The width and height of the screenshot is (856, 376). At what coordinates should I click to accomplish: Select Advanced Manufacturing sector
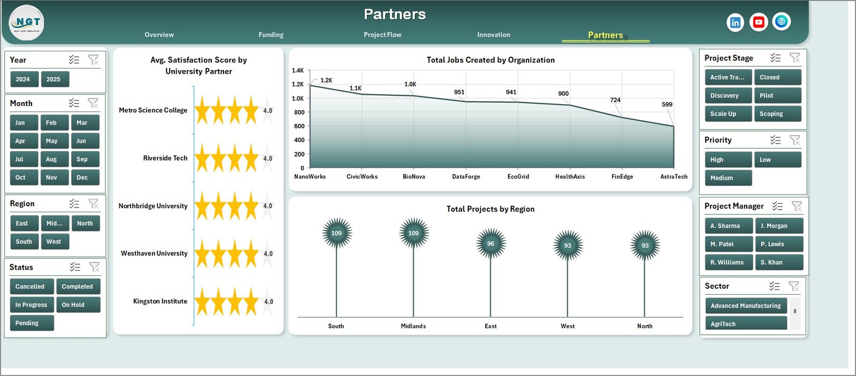click(x=746, y=305)
